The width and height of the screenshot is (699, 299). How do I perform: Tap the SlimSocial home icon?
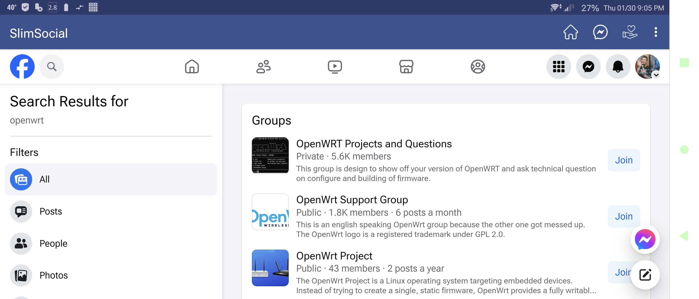570,32
